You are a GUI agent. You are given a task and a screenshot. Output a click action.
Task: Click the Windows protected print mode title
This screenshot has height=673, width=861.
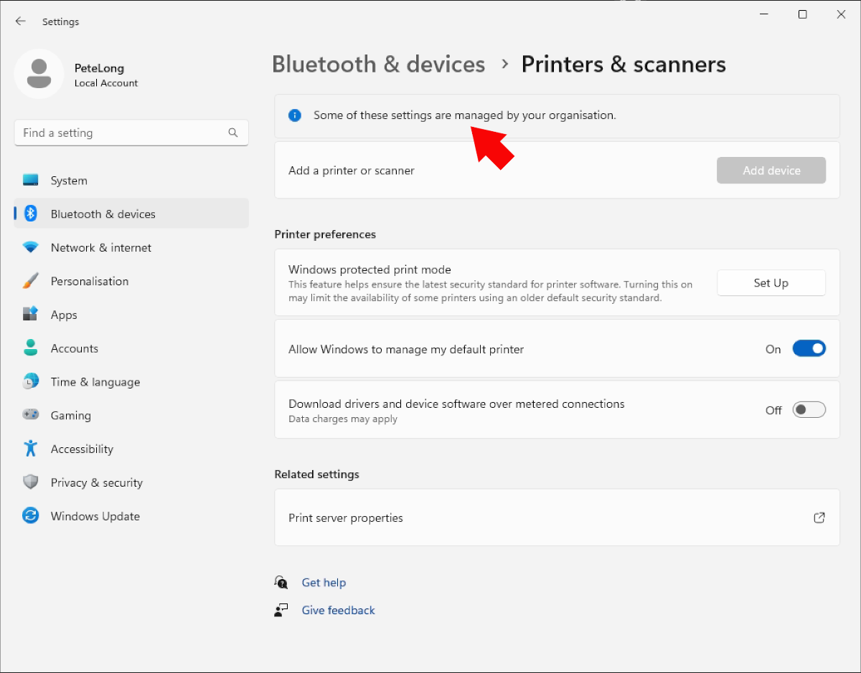click(370, 269)
